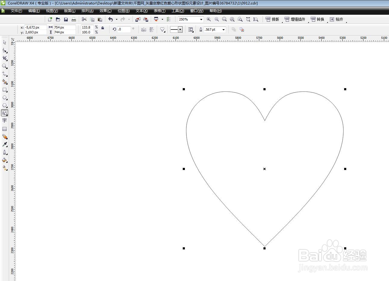Image resolution: width=389 pixels, height=281 pixels.
Task: Select the Freehand drawing tool
Action: point(5,74)
